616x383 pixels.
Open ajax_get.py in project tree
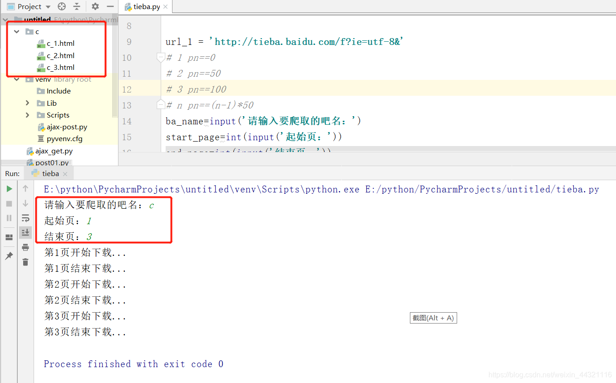point(54,151)
